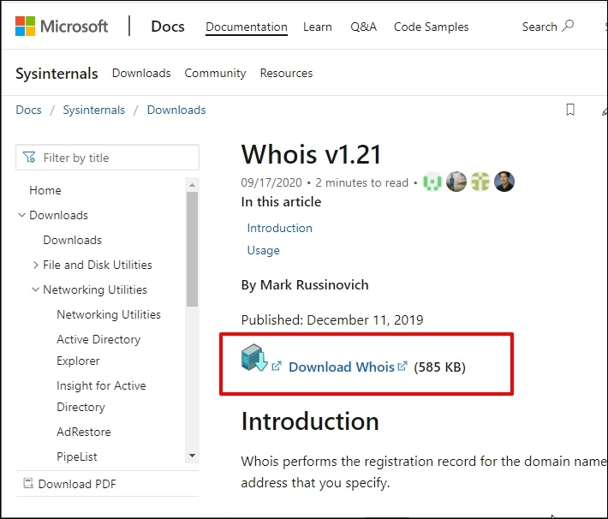Focus the Filter by title field

107,157
